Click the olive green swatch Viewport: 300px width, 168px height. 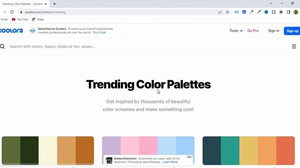click(x=11, y=151)
